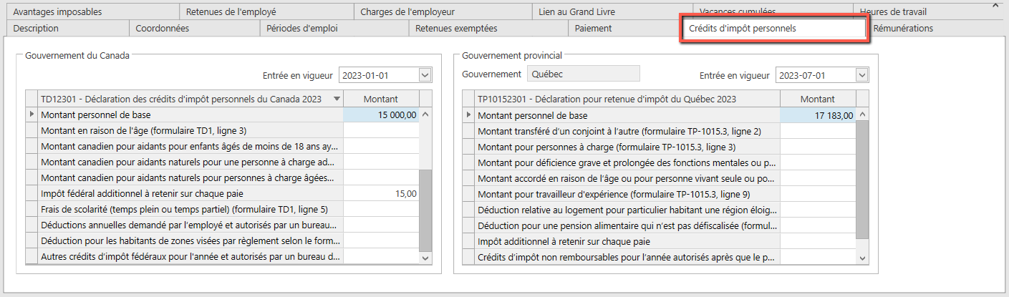Click amount cell for Frais de scolarité row
Screen dimensions: 1009x297
(381, 209)
